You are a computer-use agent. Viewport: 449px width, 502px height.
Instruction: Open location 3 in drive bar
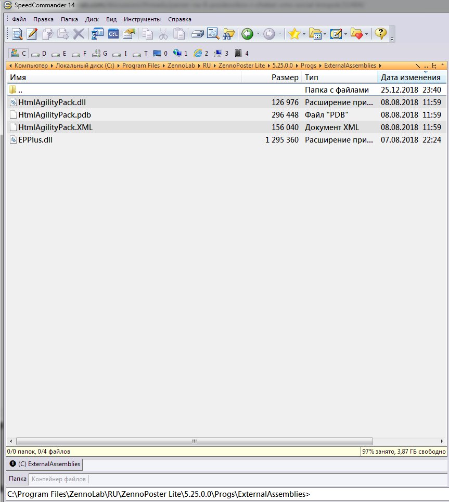pos(221,53)
